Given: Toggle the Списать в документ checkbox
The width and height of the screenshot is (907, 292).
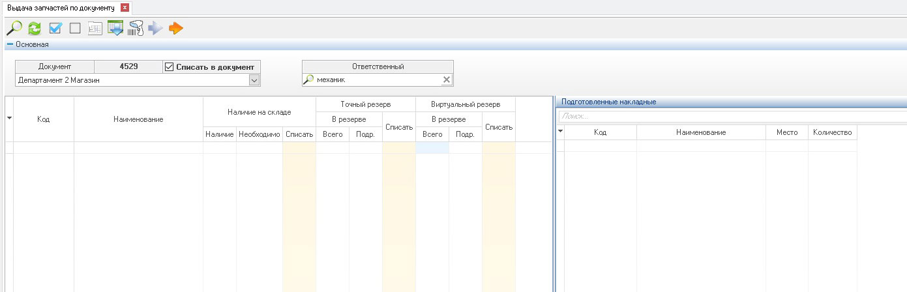Looking at the screenshot, I should click(x=170, y=66).
